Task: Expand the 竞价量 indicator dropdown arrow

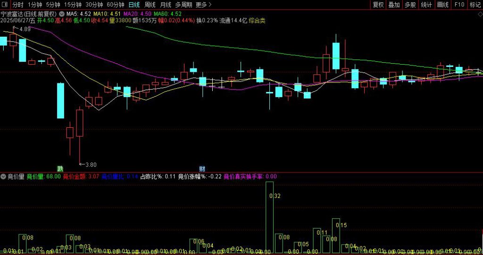Action: click(3, 177)
